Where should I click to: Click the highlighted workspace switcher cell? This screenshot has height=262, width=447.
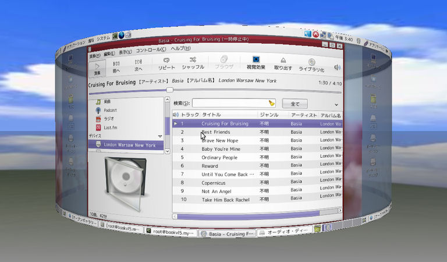point(328,227)
